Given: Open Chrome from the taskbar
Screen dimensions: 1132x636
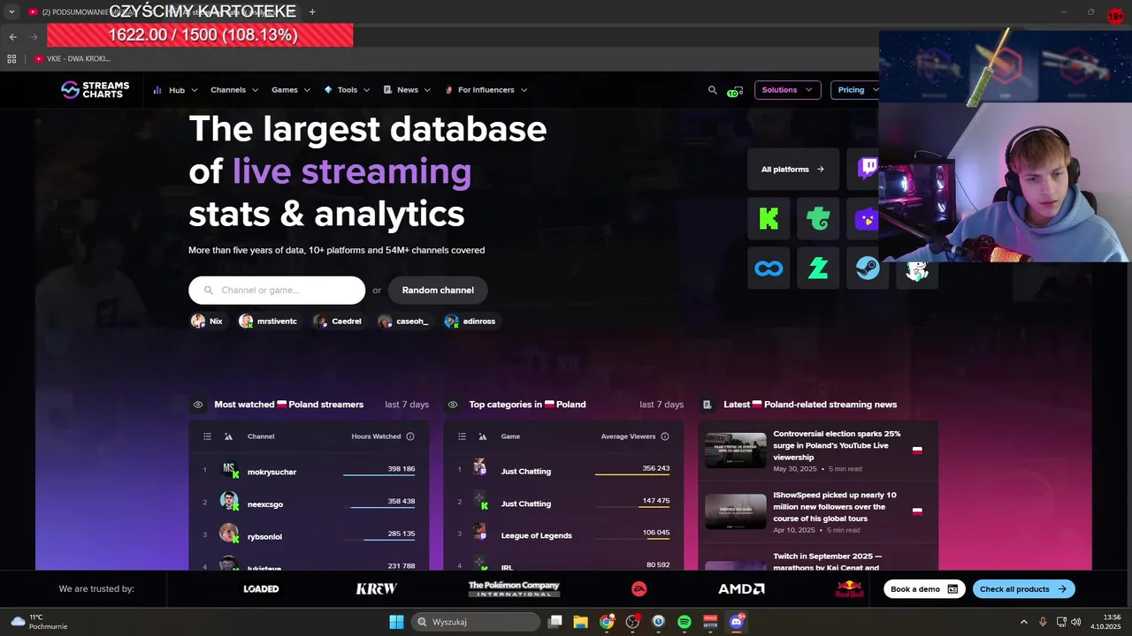Looking at the screenshot, I should pos(607,622).
